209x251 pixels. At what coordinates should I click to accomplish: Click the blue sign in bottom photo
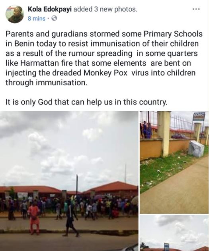(166, 247)
